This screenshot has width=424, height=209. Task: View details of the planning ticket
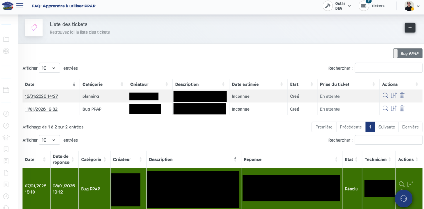coord(385,96)
